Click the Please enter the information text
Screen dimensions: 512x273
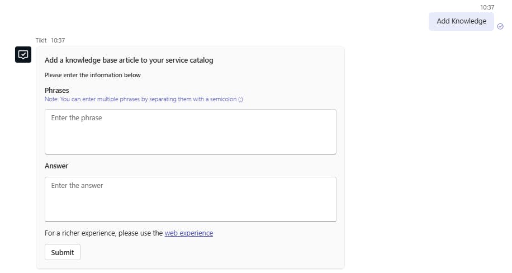point(93,75)
